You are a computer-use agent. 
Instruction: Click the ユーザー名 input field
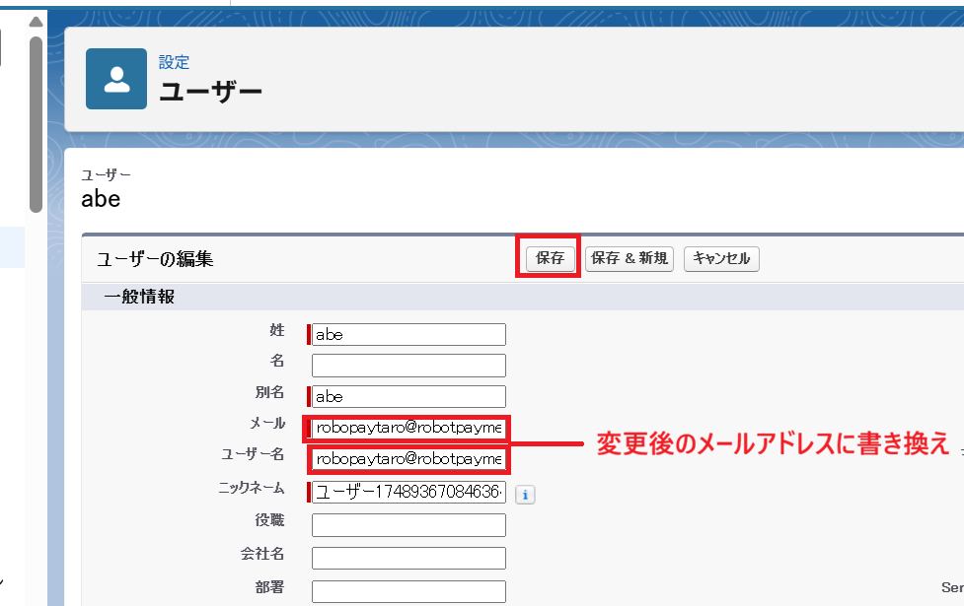coord(408,460)
